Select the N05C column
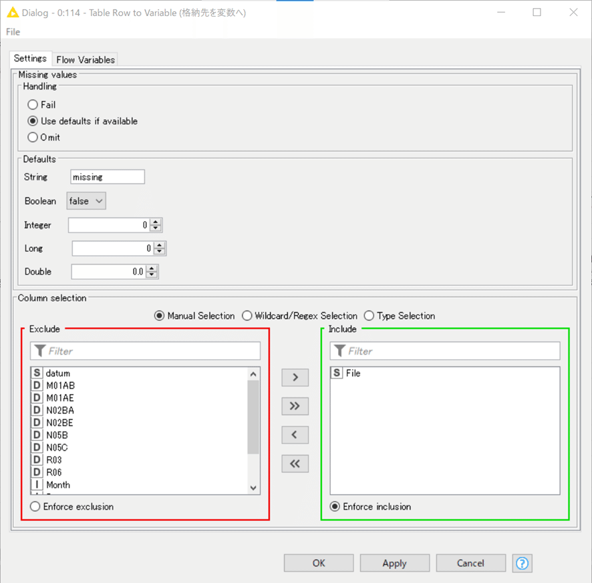Viewport: 592px width, 583px height. coord(140,447)
